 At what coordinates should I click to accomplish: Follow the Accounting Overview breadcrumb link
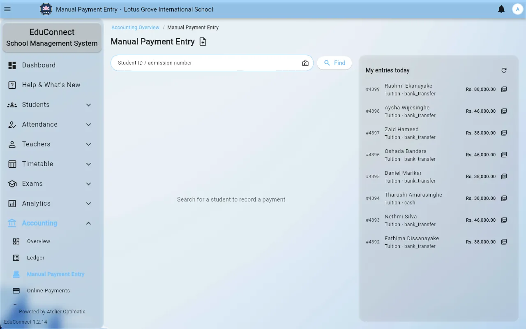click(135, 28)
